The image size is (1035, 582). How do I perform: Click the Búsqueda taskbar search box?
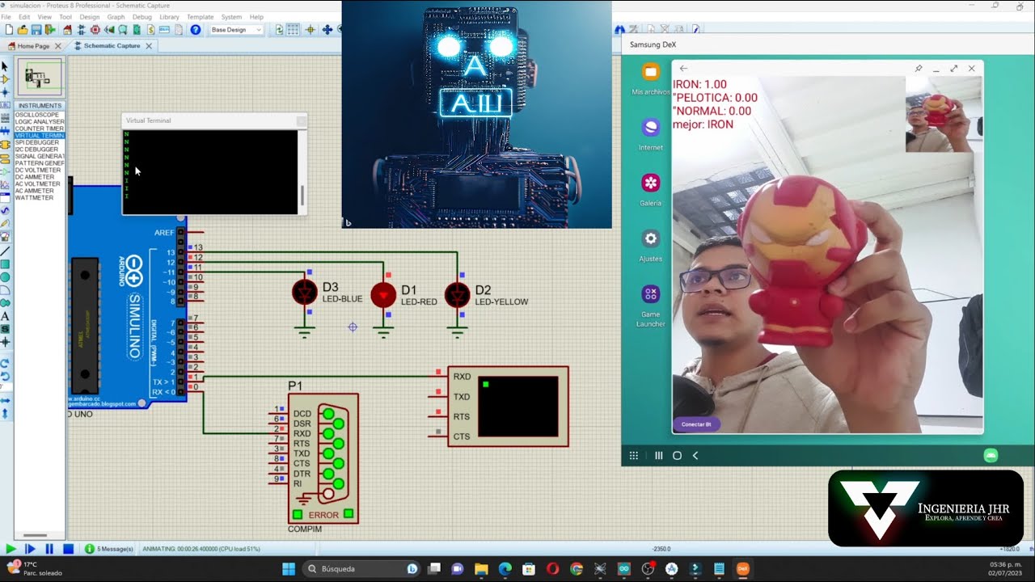click(x=361, y=569)
